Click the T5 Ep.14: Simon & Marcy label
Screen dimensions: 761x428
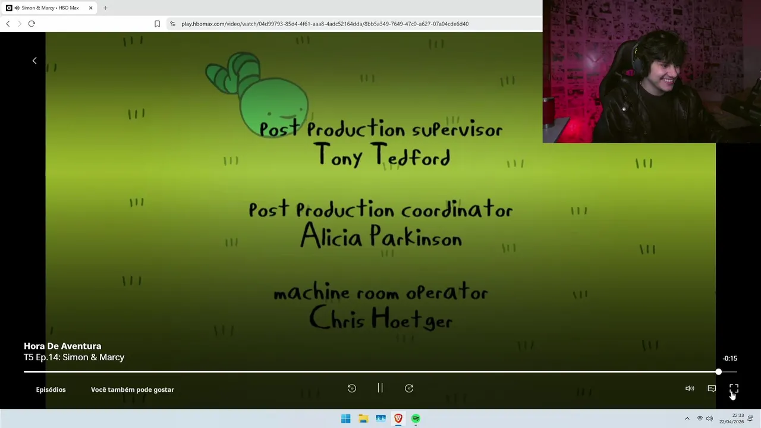tap(74, 357)
